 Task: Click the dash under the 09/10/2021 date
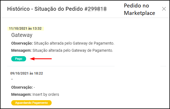[x=12, y=79]
